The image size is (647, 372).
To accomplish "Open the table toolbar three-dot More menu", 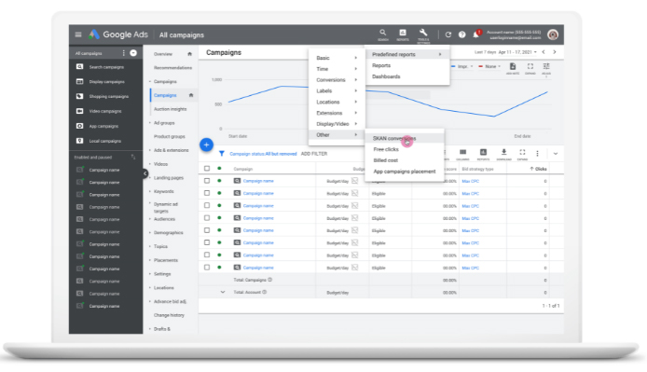I will pos(537,154).
